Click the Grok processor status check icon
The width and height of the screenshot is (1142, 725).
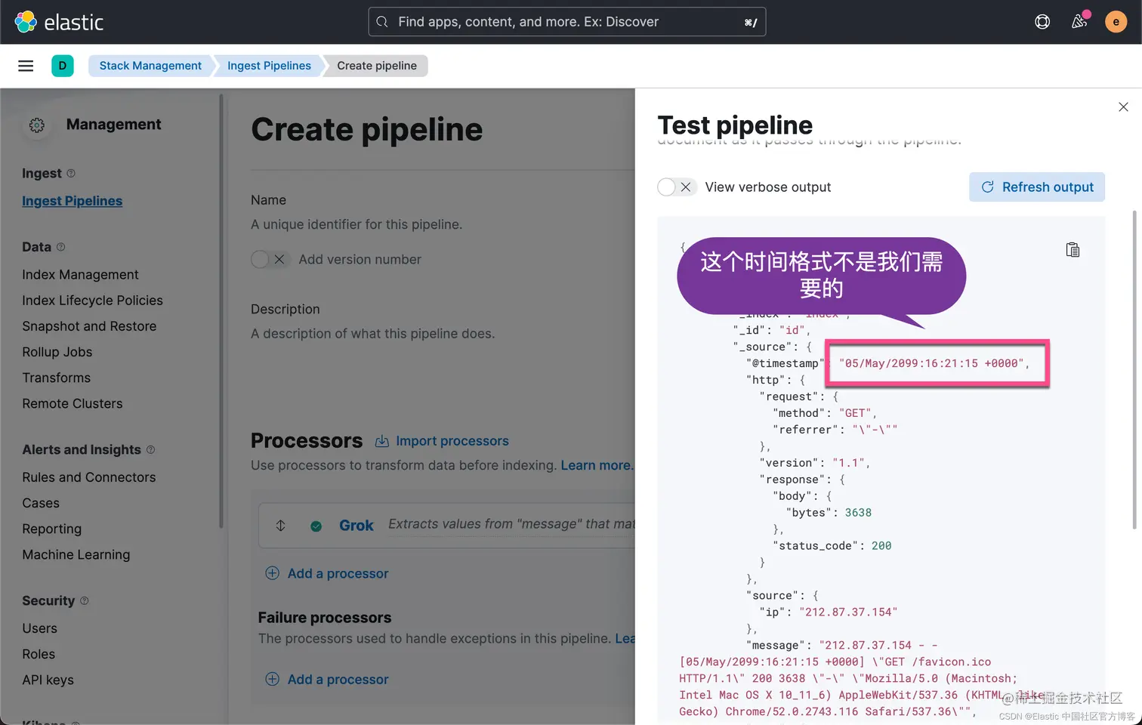click(x=316, y=526)
